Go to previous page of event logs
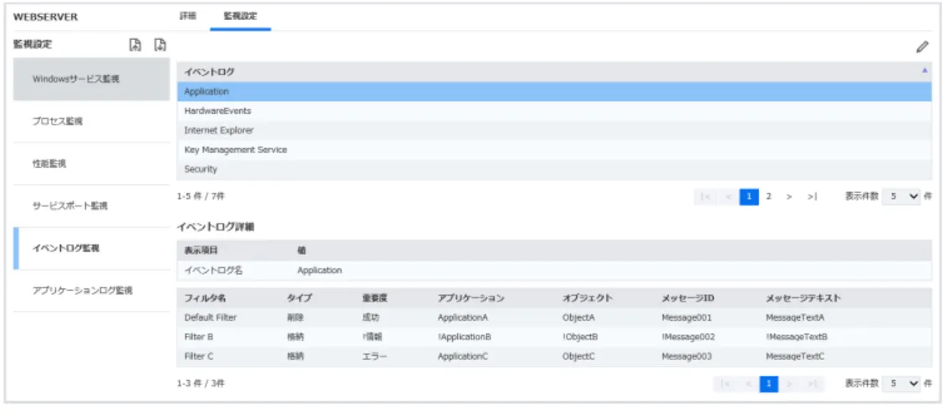Image resolution: width=948 pixels, height=416 pixels. [728, 197]
